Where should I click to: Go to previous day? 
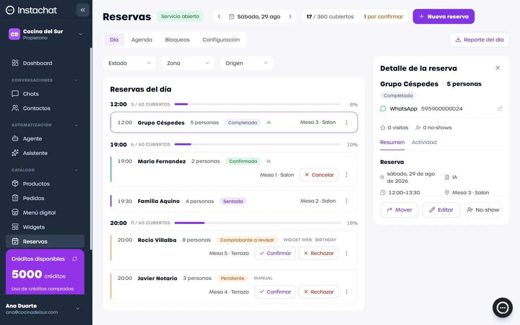219,17
